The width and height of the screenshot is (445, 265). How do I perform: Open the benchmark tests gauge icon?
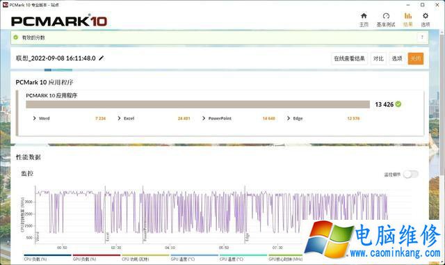[386, 16]
